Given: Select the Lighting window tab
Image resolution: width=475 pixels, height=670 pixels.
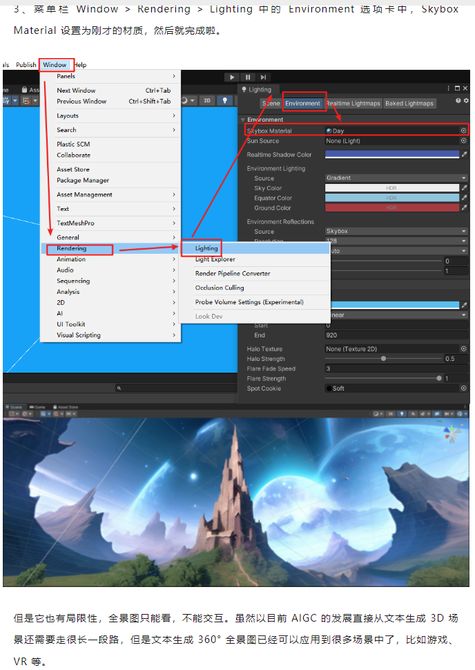Looking at the screenshot, I should tap(257, 89).
